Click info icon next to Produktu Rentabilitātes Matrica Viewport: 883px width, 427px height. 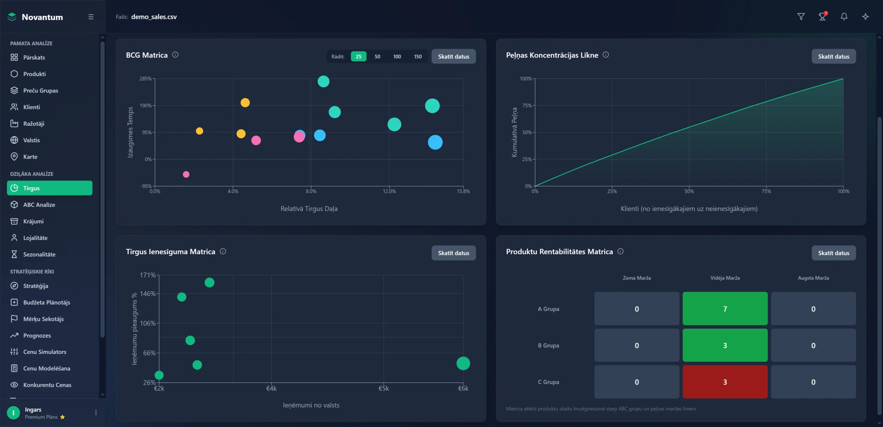click(621, 251)
